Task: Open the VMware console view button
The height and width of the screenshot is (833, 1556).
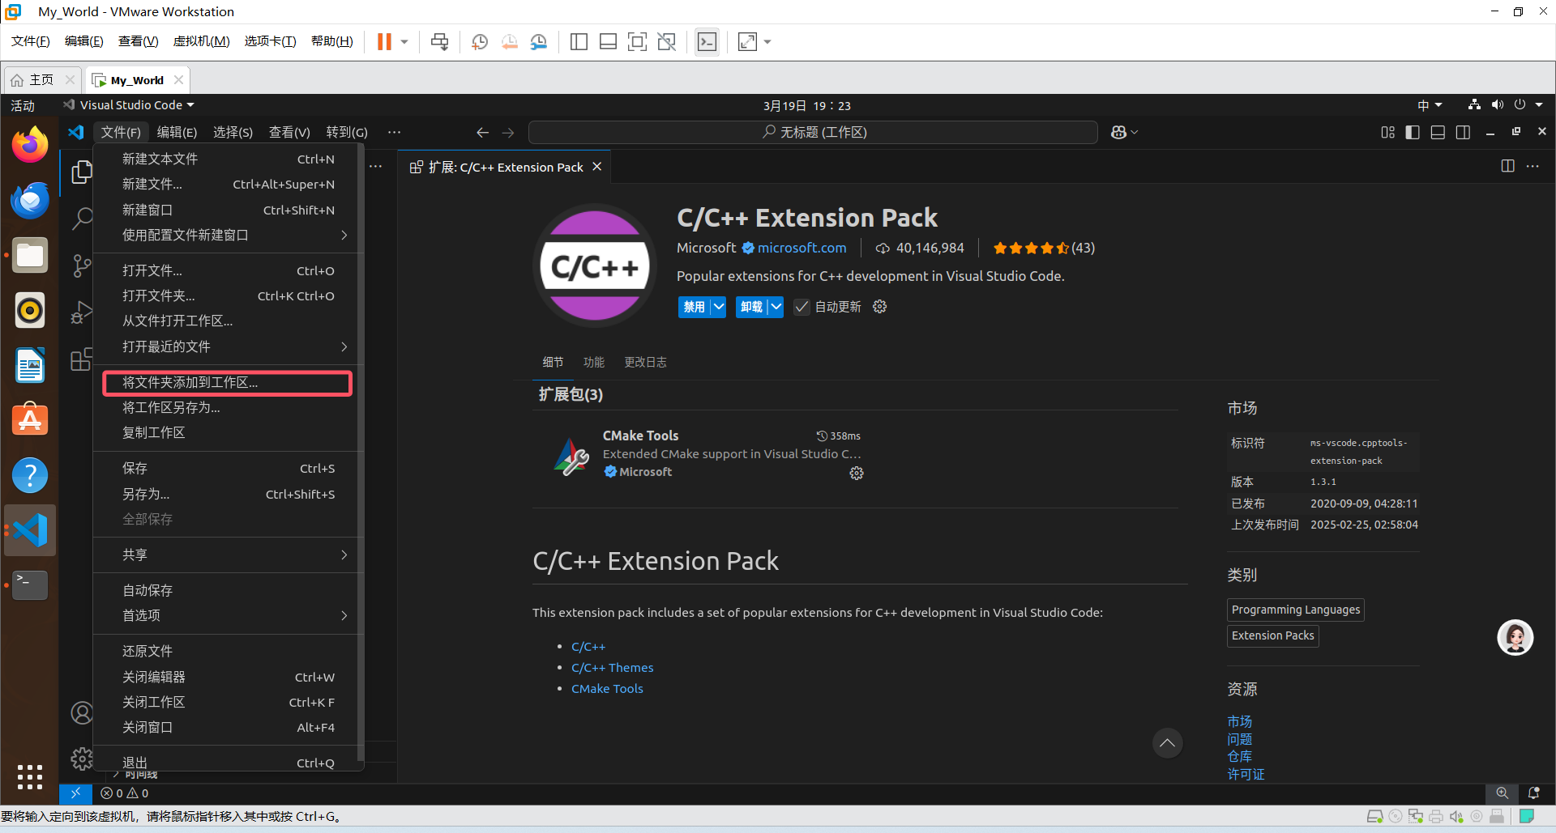Action: tap(707, 41)
